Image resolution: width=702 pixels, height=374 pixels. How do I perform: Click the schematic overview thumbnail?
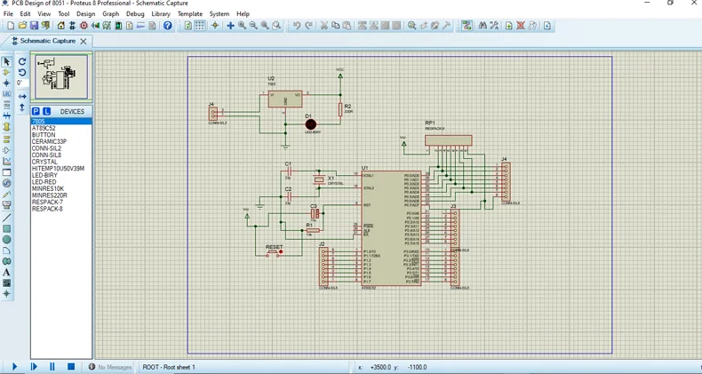[x=62, y=76]
